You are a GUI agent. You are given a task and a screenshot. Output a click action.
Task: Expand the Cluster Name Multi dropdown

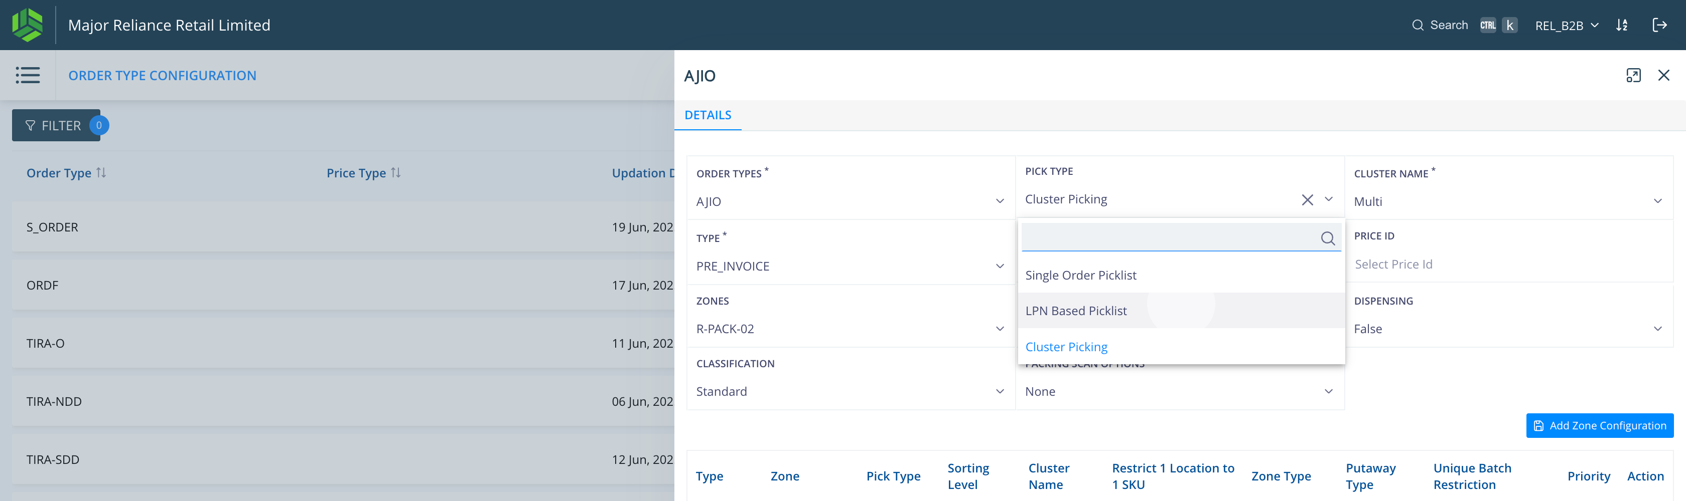(x=1657, y=201)
